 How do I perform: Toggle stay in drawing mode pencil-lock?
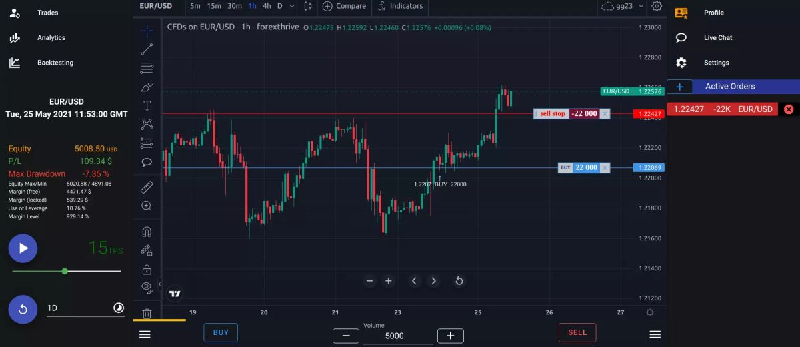point(147,250)
